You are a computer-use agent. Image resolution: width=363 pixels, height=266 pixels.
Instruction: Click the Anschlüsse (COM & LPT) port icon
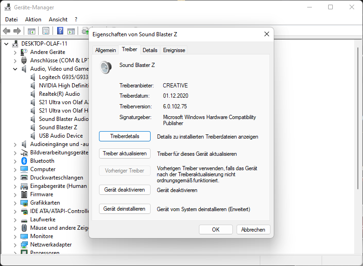(24, 60)
